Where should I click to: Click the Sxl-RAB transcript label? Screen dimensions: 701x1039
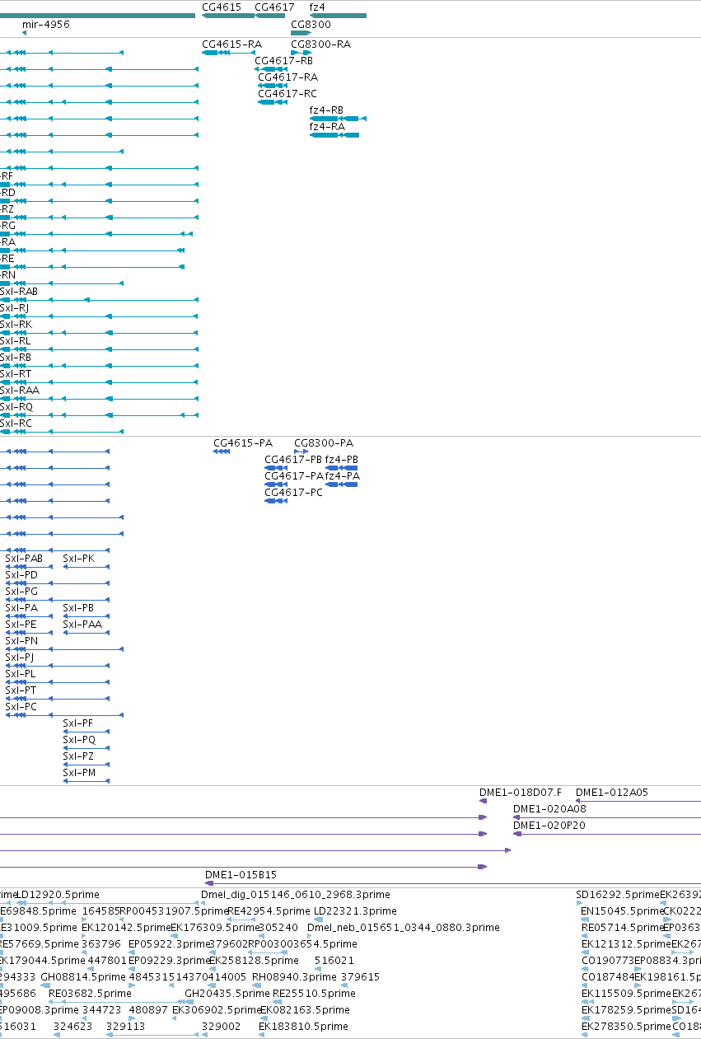click(x=19, y=291)
